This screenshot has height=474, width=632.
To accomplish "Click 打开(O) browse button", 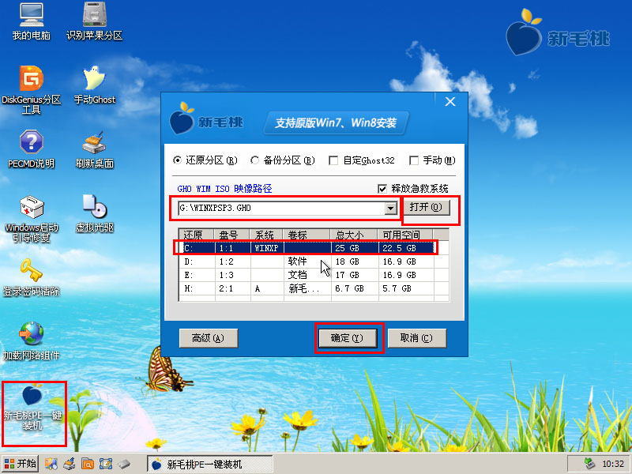I will coord(426,207).
